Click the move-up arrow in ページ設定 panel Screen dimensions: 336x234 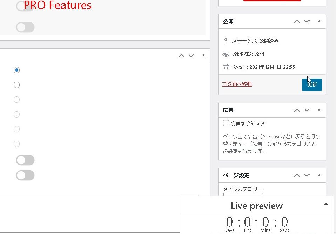[297, 175]
